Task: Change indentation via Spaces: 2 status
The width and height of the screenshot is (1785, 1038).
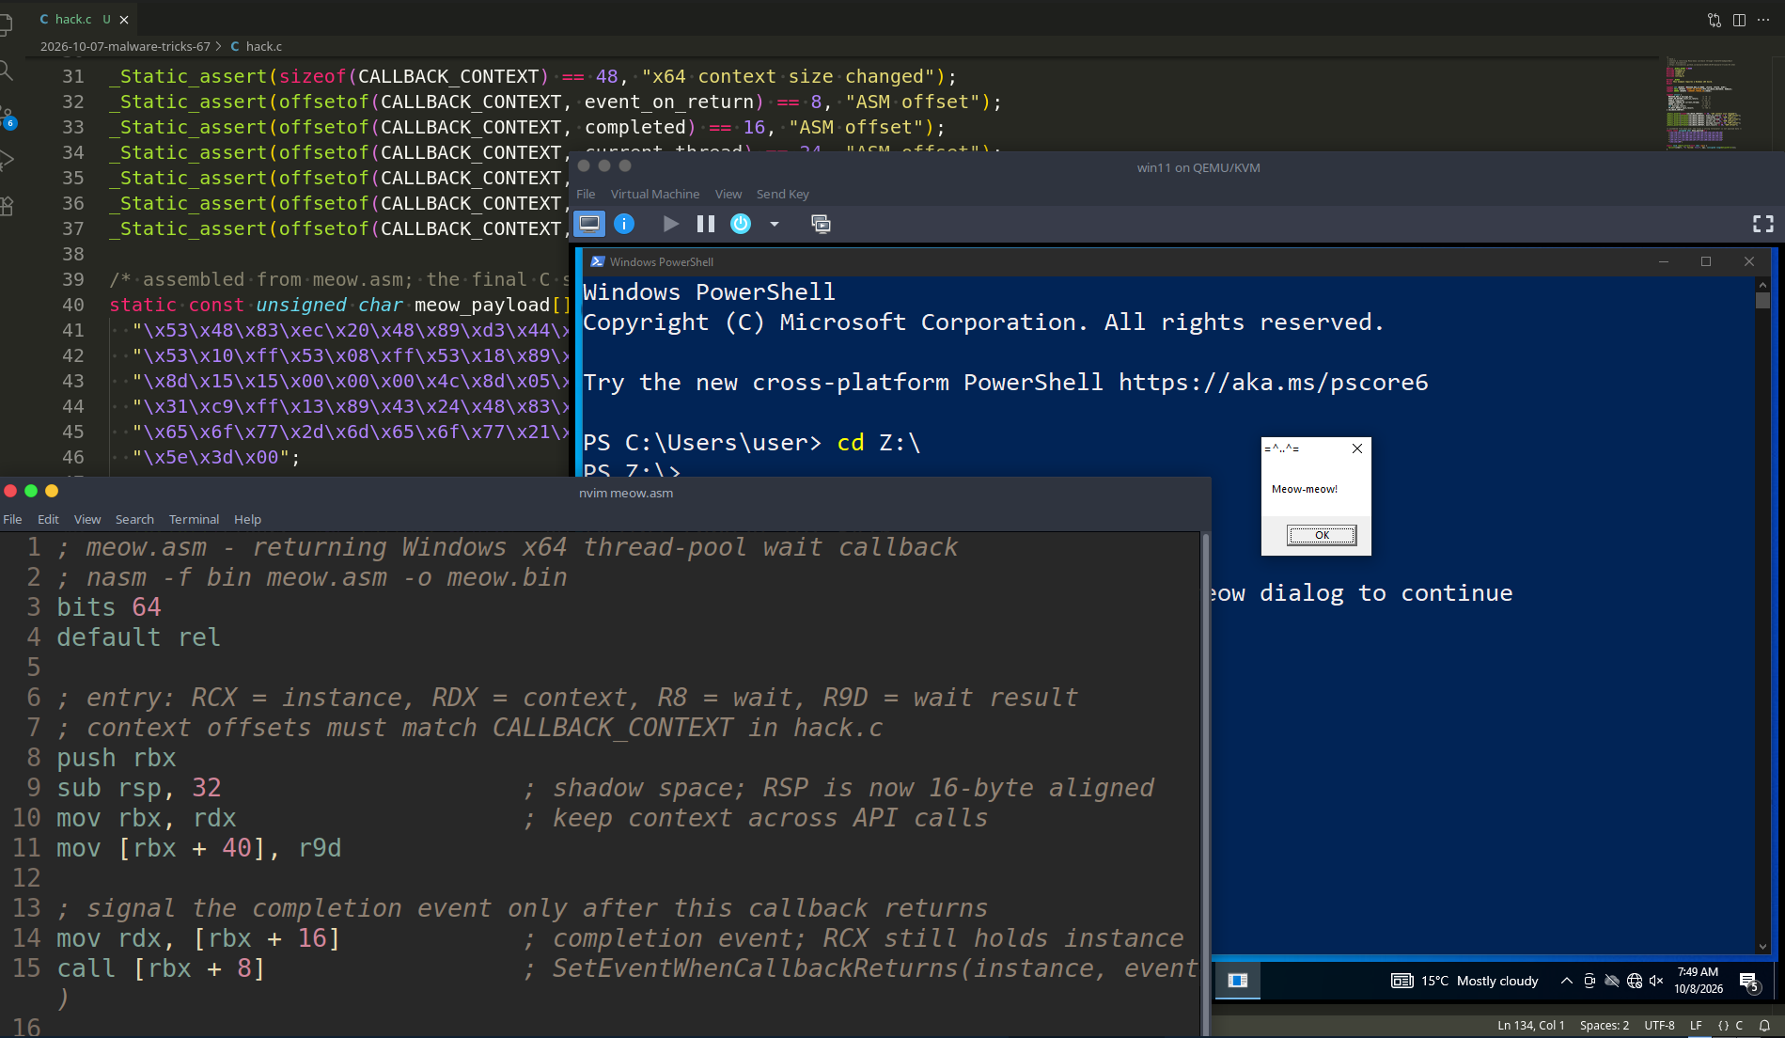Action: click(x=1605, y=1026)
